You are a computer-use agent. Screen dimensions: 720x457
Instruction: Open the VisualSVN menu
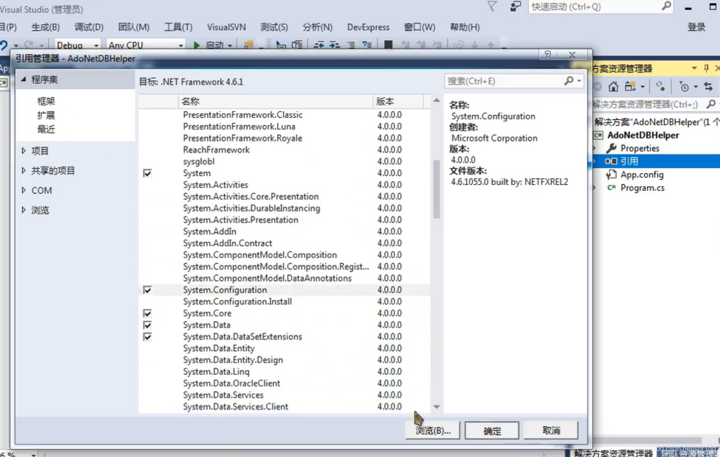coord(226,27)
